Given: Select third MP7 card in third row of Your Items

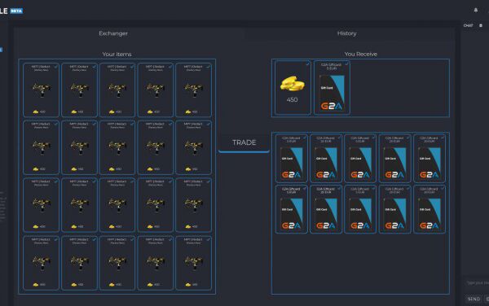Looking at the screenshot, I should (x=117, y=205).
